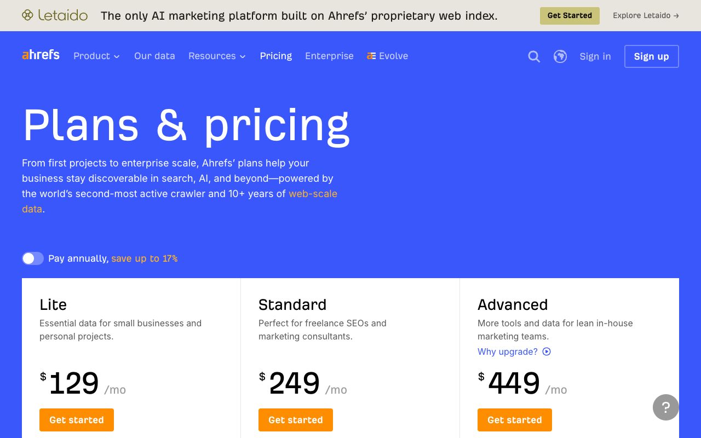Viewport: 701px width, 438px height.
Task: Open the language globe icon
Action: pos(560,56)
